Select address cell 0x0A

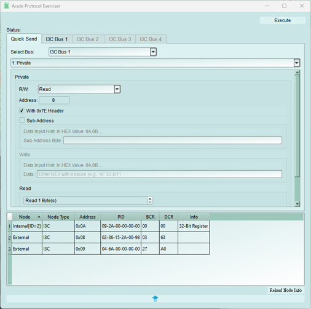87,226
